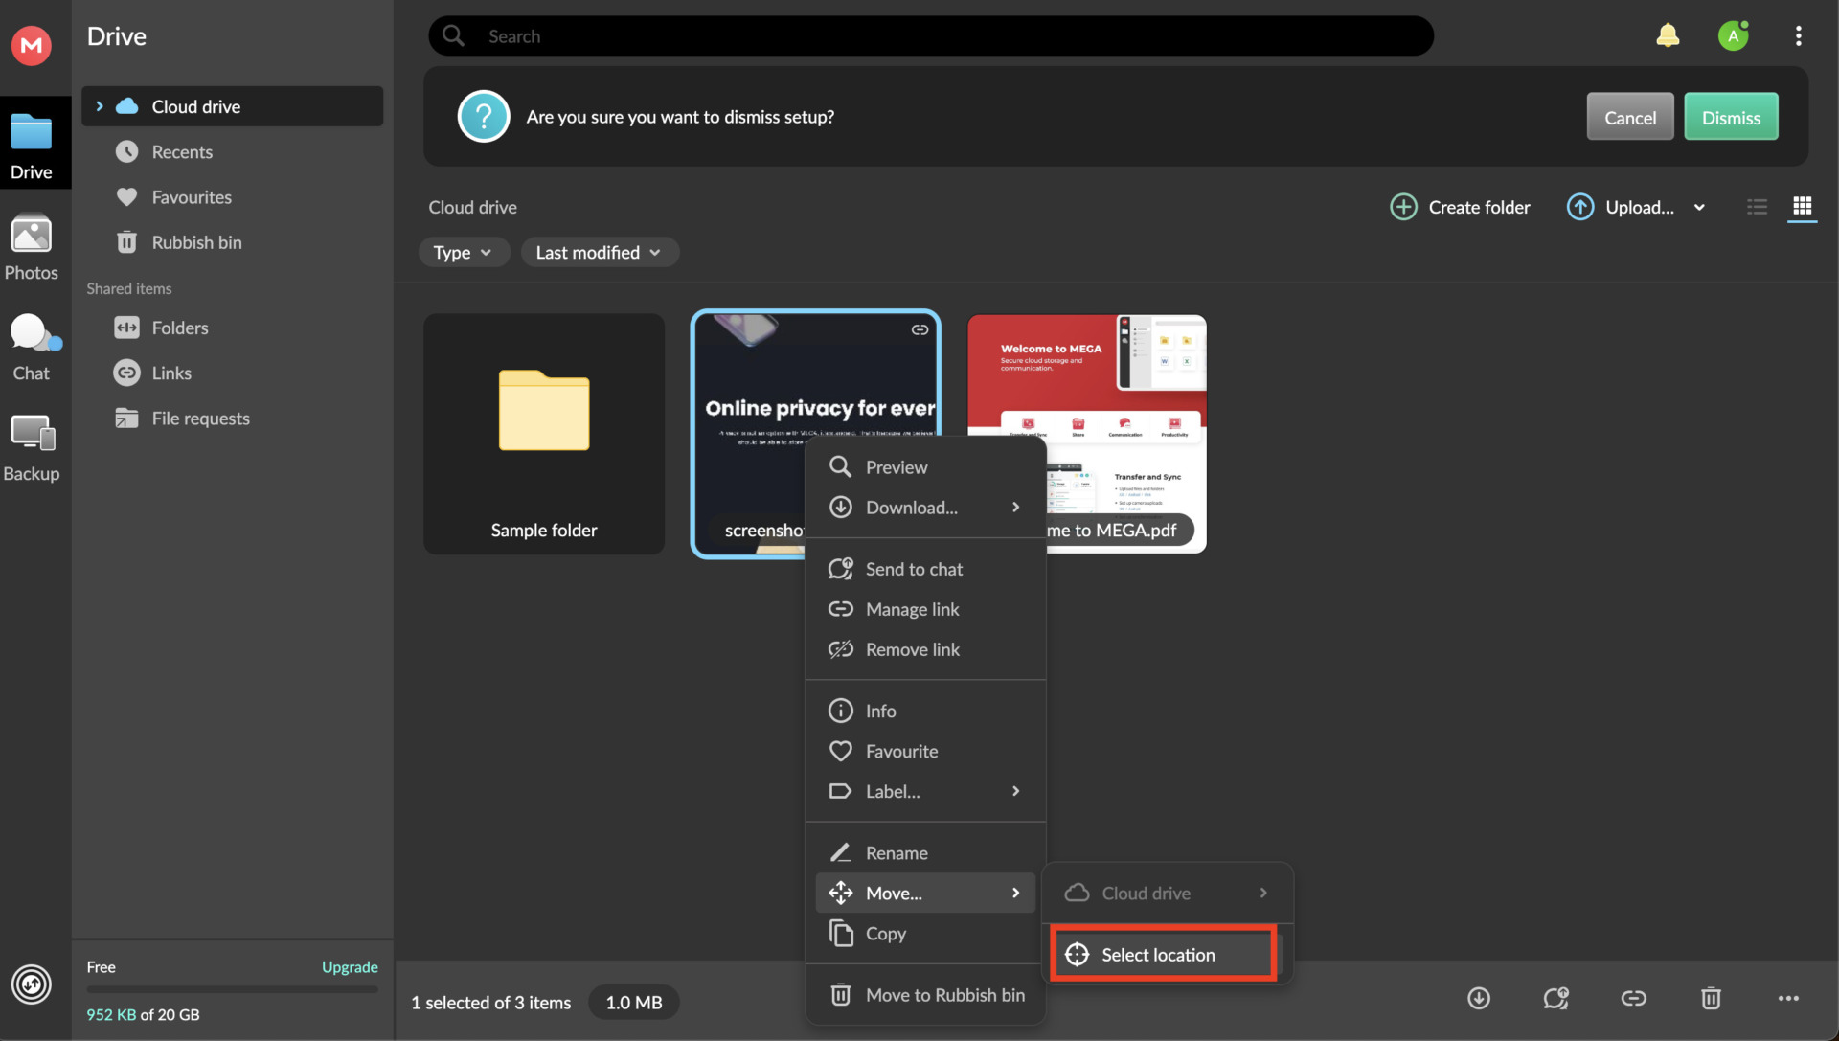1839x1041 pixels.
Task: Click the storage usage progress bar
Action: pyautogui.click(x=232, y=989)
